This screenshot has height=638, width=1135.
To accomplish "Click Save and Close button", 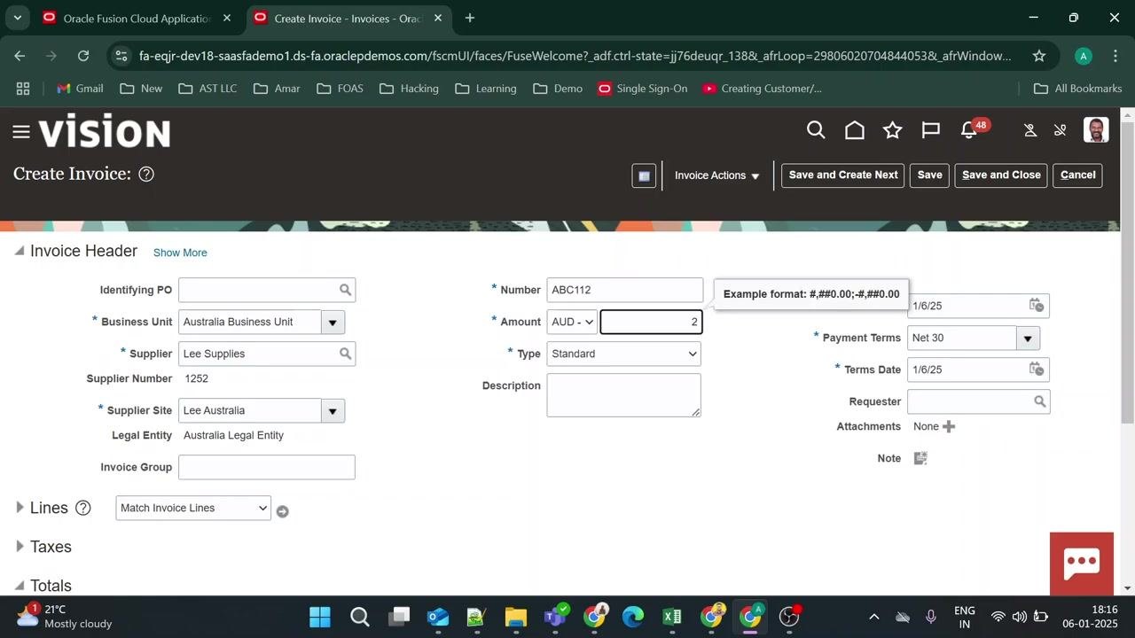I will point(1001,175).
